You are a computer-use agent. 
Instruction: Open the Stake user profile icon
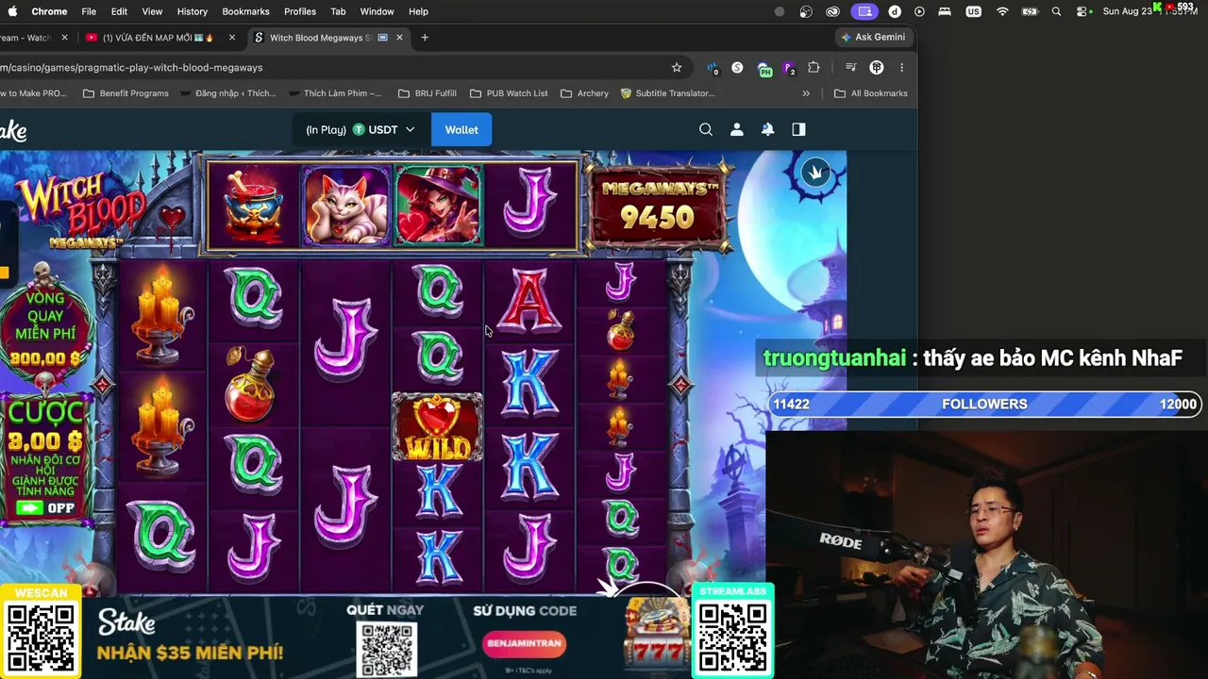[x=737, y=129]
